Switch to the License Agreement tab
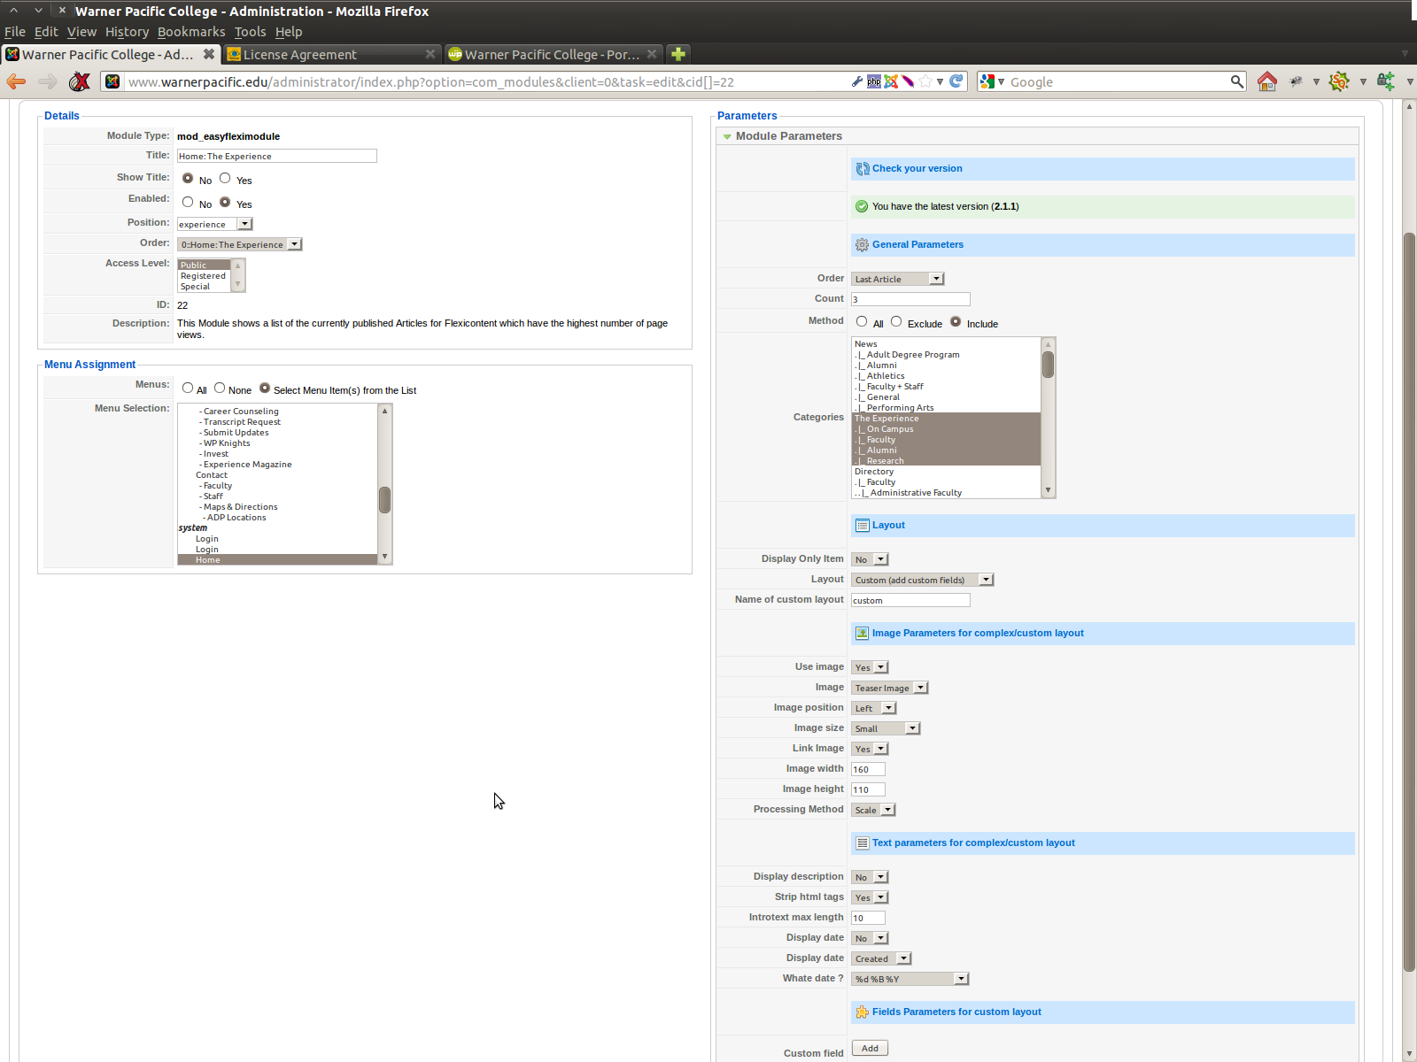The width and height of the screenshot is (1417, 1062). click(x=331, y=54)
